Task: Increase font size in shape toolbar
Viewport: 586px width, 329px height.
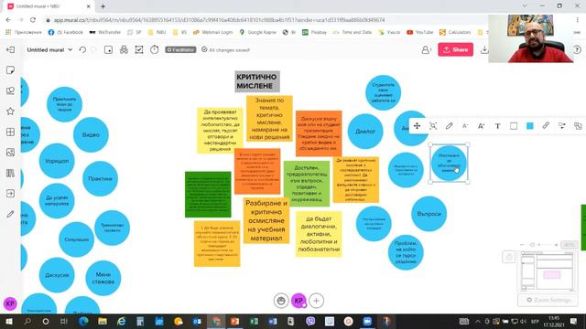Action: [x=481, y=126]
